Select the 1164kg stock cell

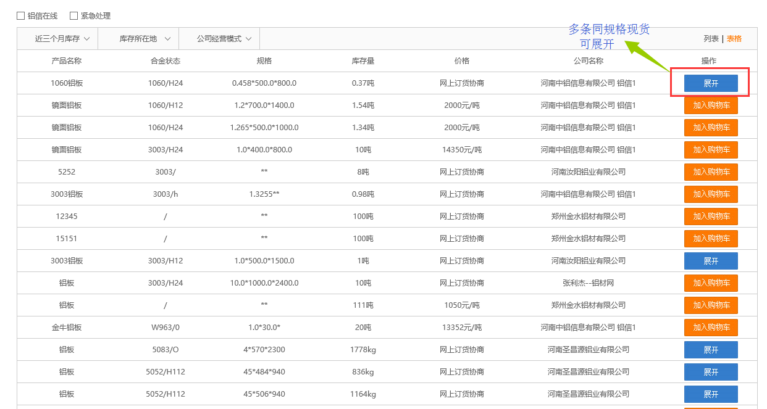(x=363, y=394)
